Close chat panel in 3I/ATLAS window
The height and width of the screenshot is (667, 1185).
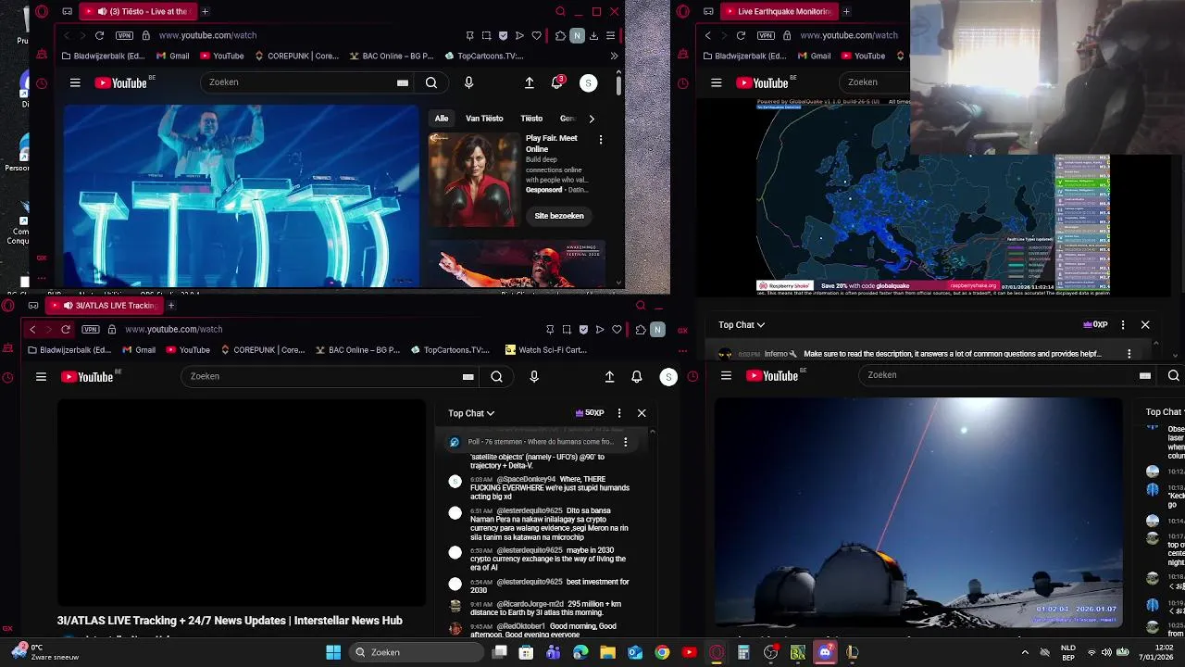pos(642,413)
